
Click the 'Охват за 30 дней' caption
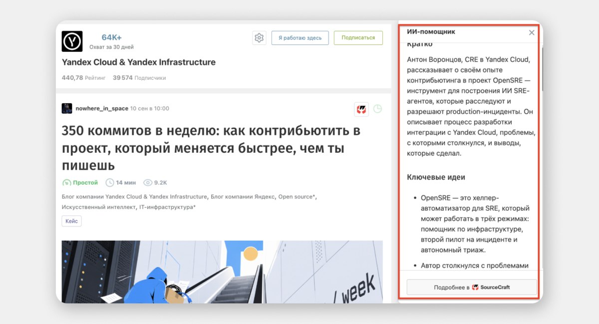pos(111,47)
